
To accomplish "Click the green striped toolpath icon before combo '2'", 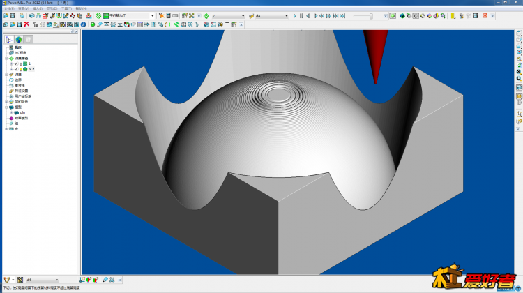I will tap(206, 15).
